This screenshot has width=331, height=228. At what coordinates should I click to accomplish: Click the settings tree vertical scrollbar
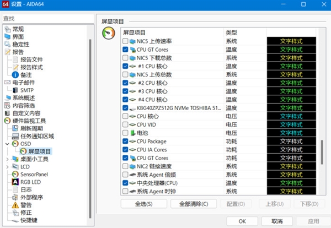click(90, 128)
